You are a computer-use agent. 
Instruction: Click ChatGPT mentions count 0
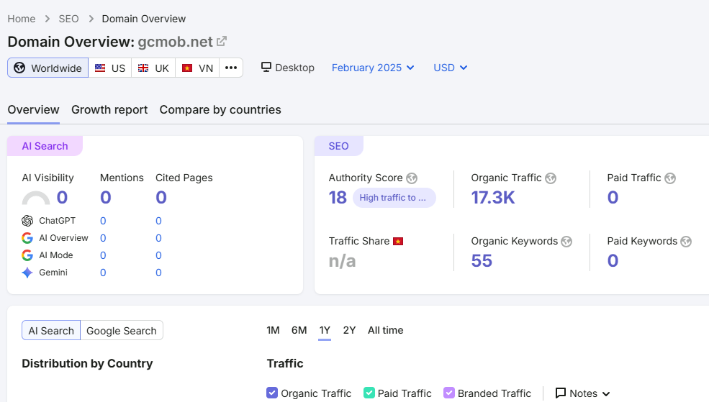(x=103, y=221)
